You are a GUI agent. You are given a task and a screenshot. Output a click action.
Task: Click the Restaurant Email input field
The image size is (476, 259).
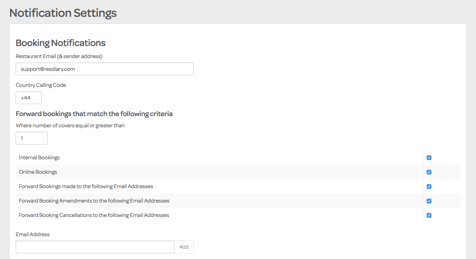104,69
